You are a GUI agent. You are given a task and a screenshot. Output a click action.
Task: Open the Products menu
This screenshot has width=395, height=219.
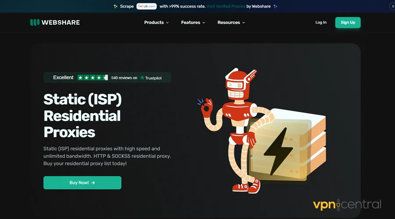pos(156,22)
